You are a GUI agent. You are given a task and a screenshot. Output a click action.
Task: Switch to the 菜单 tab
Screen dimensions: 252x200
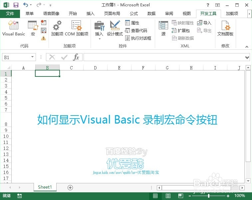point(30,14)
